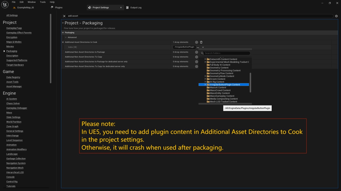Open Gameplay Effect Parents settings
Viewport: 341px width, 191px height.
click(x=19, y=33)
